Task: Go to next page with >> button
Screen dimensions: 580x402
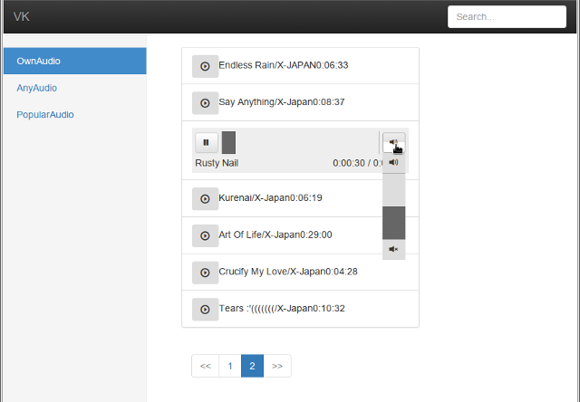Action: [277, 366]
